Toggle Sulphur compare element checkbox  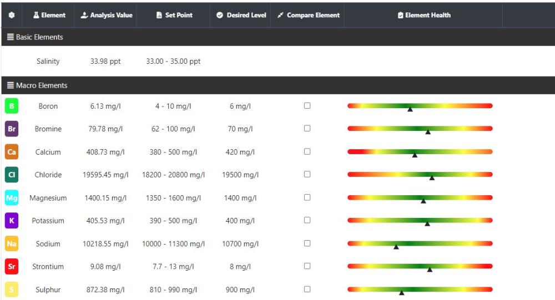[307, 289]
